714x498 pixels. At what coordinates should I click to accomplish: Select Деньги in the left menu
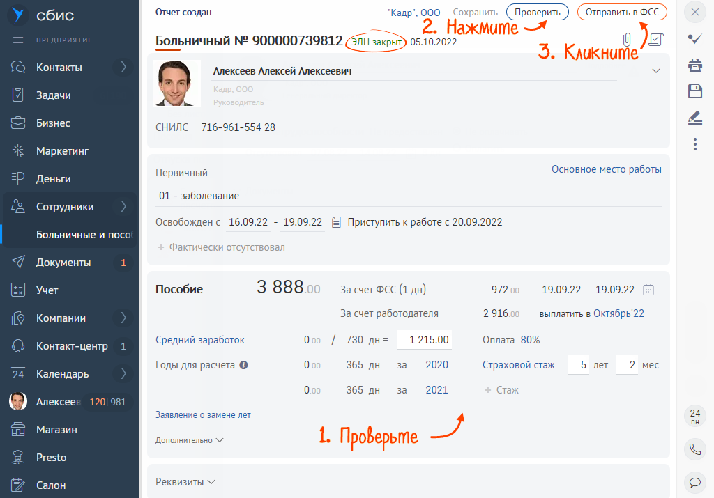[53, 179]
